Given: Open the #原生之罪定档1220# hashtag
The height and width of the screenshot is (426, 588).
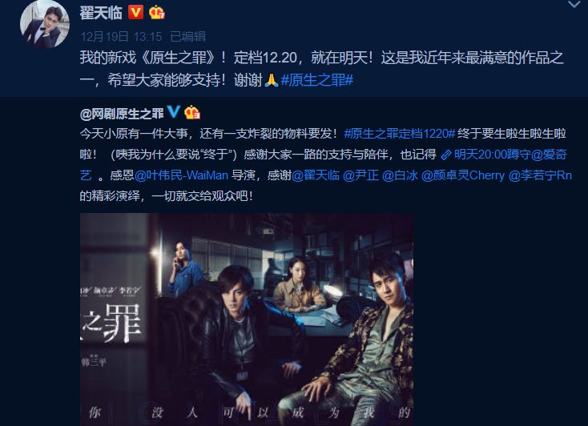Looking at the screenshot, I should (x=400, y=134).
